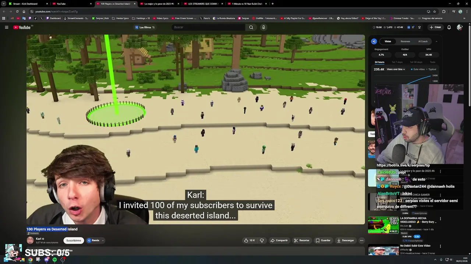The image size is (471, 264).
Task: Click the 34.4K VPH value
Action: 429,55
